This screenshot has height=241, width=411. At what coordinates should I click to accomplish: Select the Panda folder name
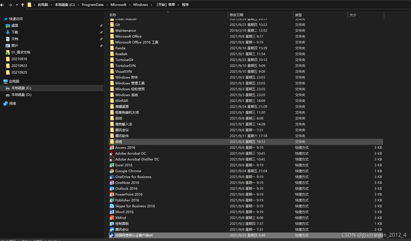(x=120, y=48)
